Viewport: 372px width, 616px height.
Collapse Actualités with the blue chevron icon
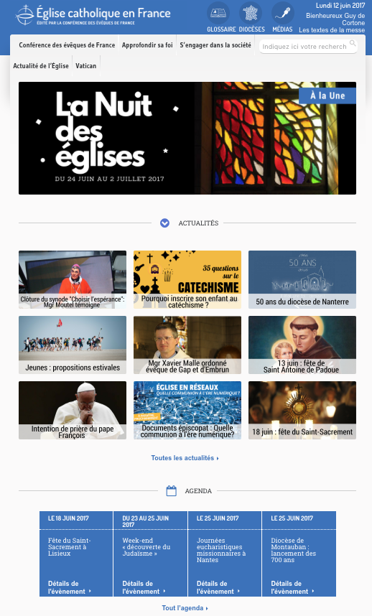(164, 223)
